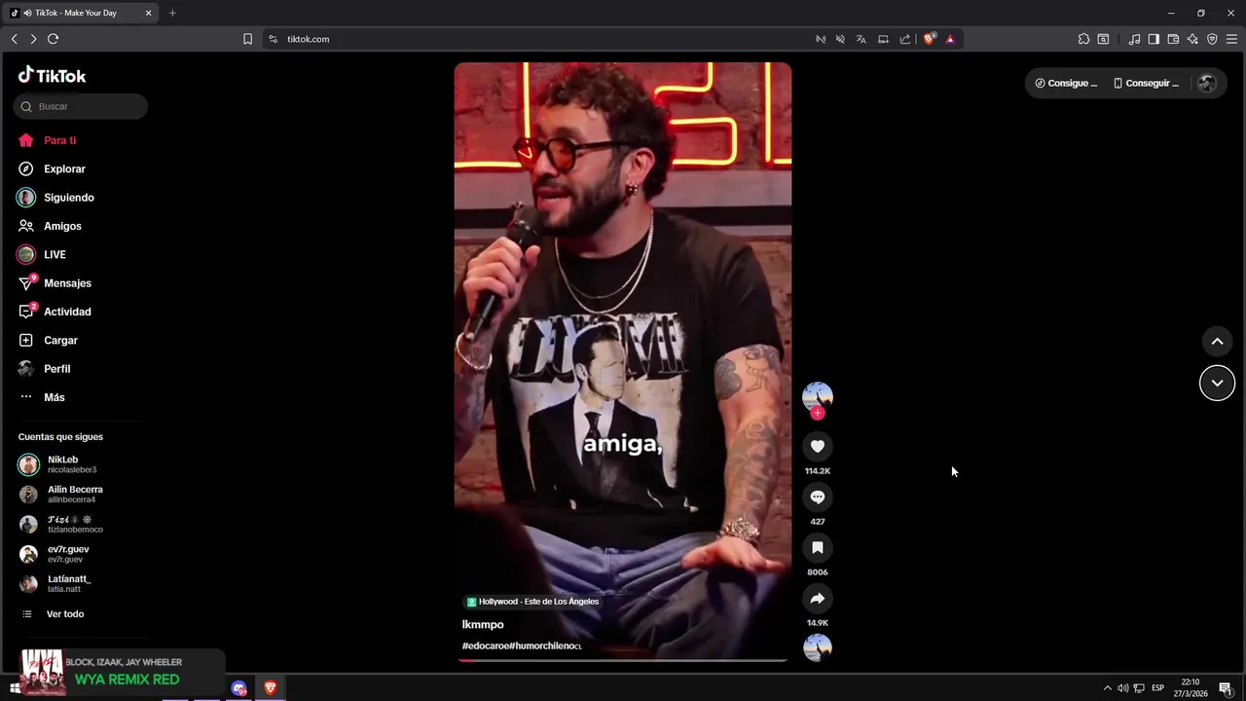Click the Conseguir app button
This screenshot has height=701, width=1246.
coord(1147,83)
